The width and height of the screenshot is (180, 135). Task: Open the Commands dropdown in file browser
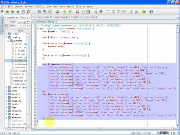coord(12,17)
